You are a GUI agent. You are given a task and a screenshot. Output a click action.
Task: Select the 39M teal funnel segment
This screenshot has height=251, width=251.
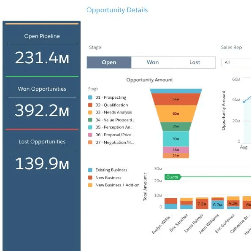[x=176, y=139]
